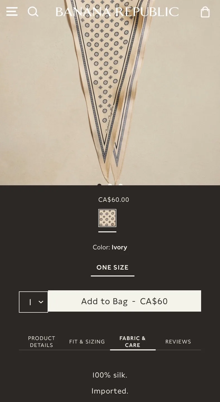Select quantity 1 radio-style selector
This screenshot has height=402, width=220.
[30, 302]
